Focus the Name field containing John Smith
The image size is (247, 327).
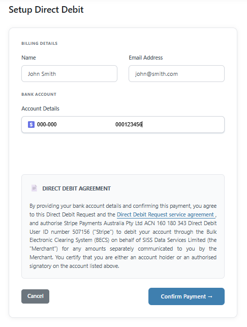pos(69,74)
